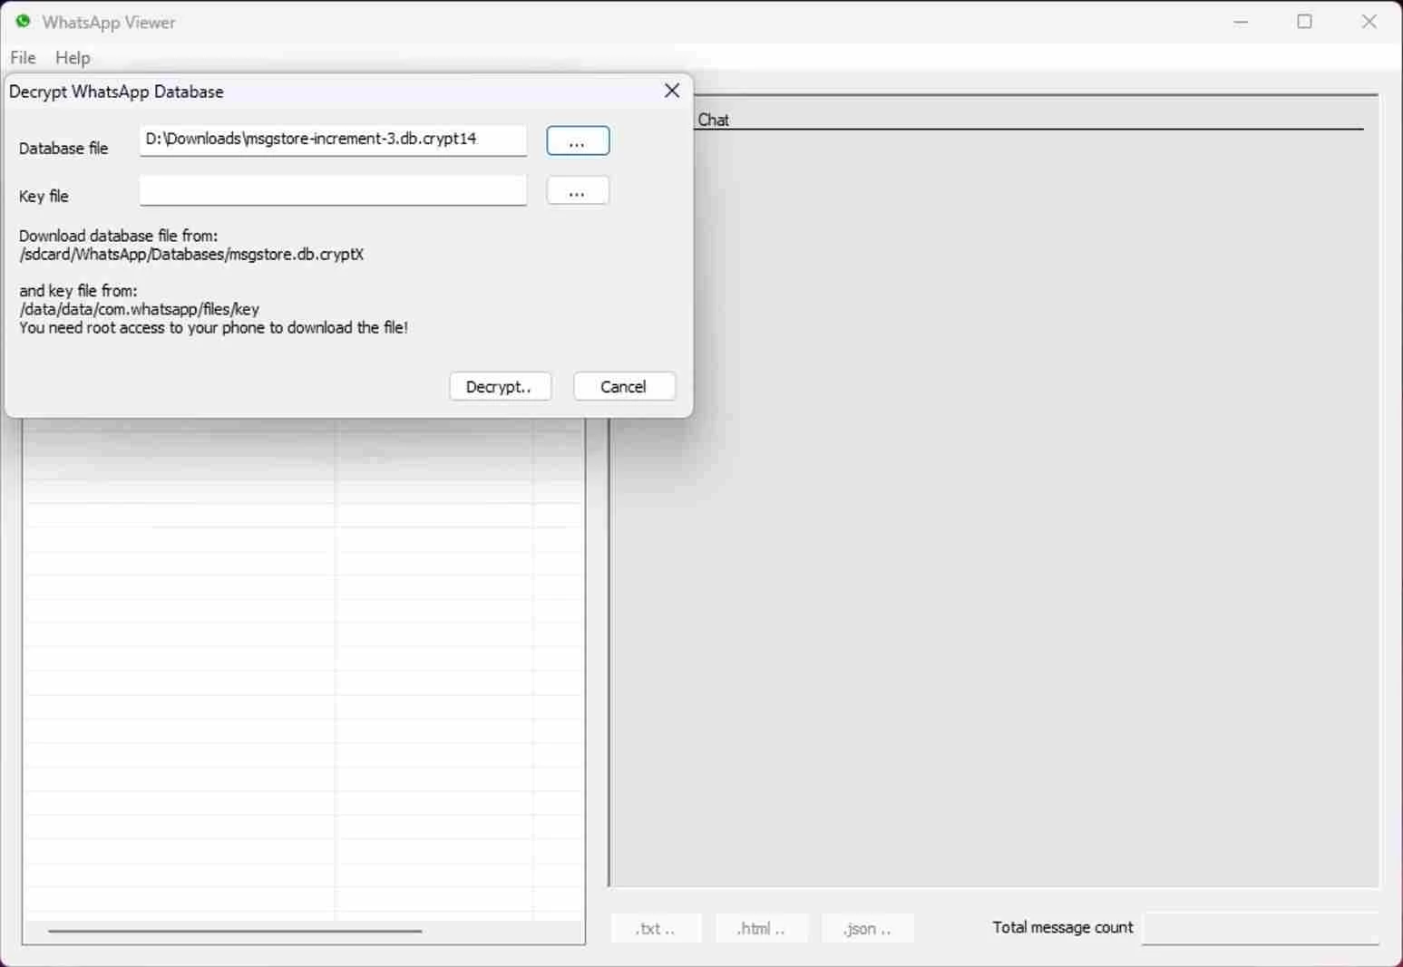Minimize the WhatsApp Viewer window
The image size is (1403, 967).
coord(1241,22)
